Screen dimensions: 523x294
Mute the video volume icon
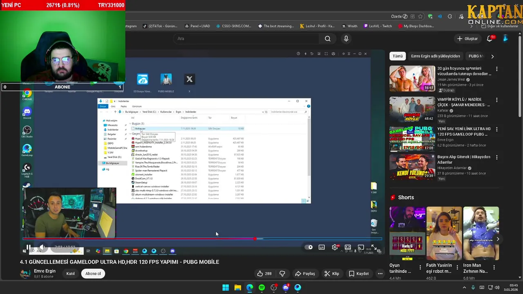pyautogui.click(x=42, y=247)
